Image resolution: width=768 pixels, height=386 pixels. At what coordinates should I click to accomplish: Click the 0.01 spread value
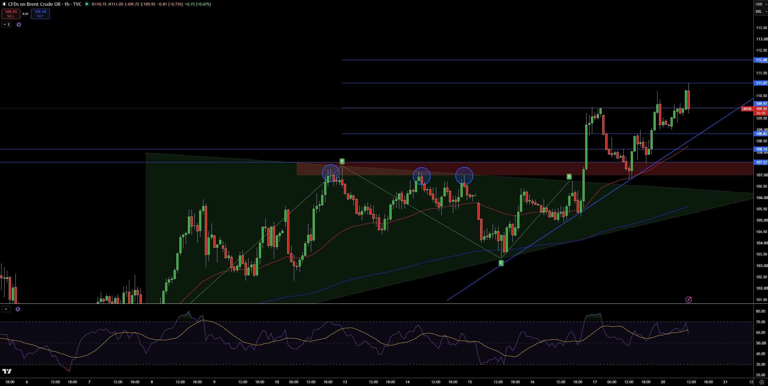pos(25,14)
